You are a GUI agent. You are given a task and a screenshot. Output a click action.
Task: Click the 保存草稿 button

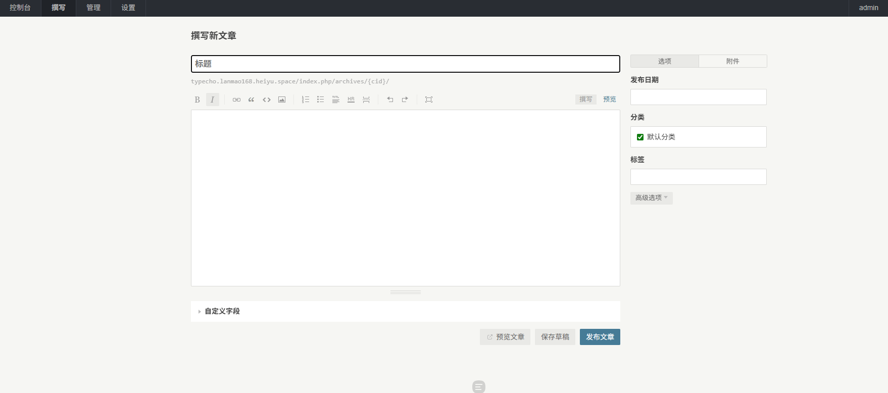point(555,337)
